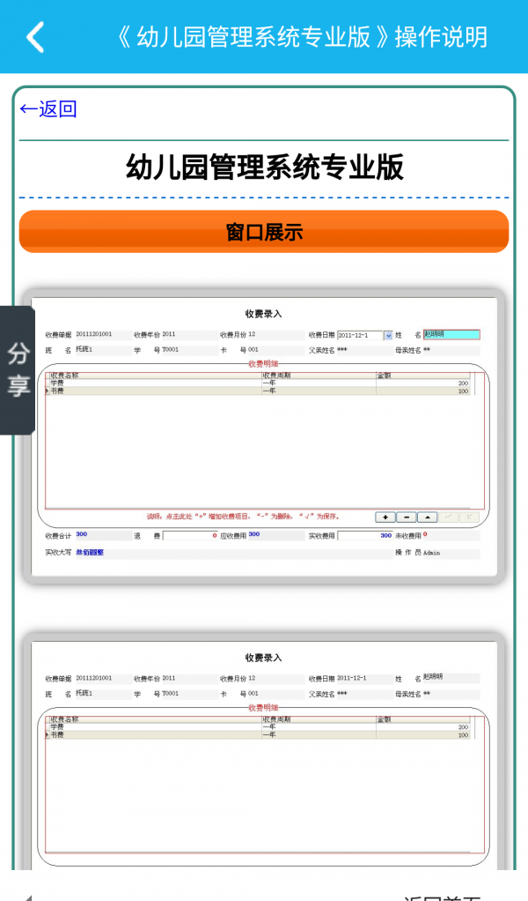Click the ▲ up arrow button beside minus
The height and width of the screenshot is (901, 528).
(427, 517)
